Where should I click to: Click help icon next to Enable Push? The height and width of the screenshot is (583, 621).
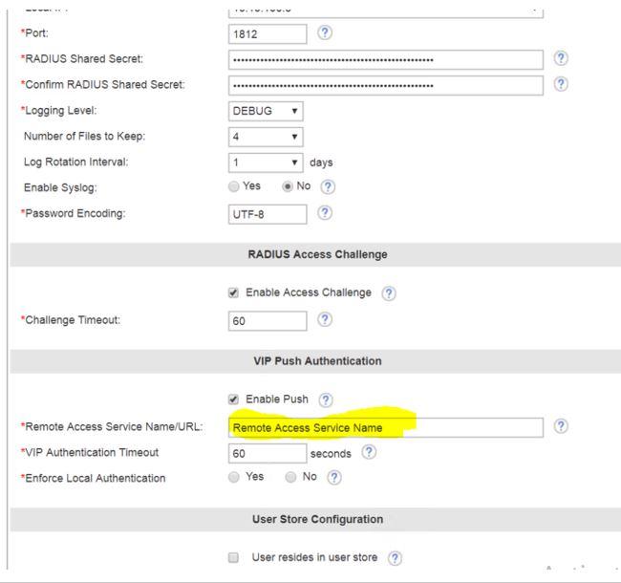tap(326, 398)
